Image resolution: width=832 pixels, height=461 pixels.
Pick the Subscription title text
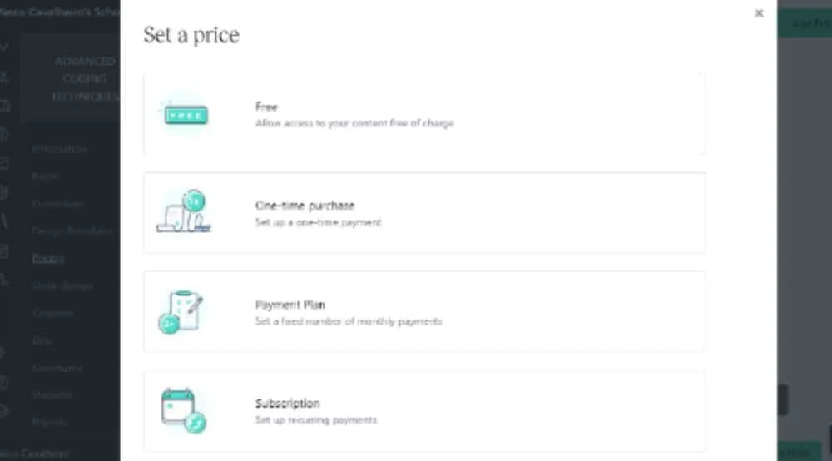coord(288,404)
